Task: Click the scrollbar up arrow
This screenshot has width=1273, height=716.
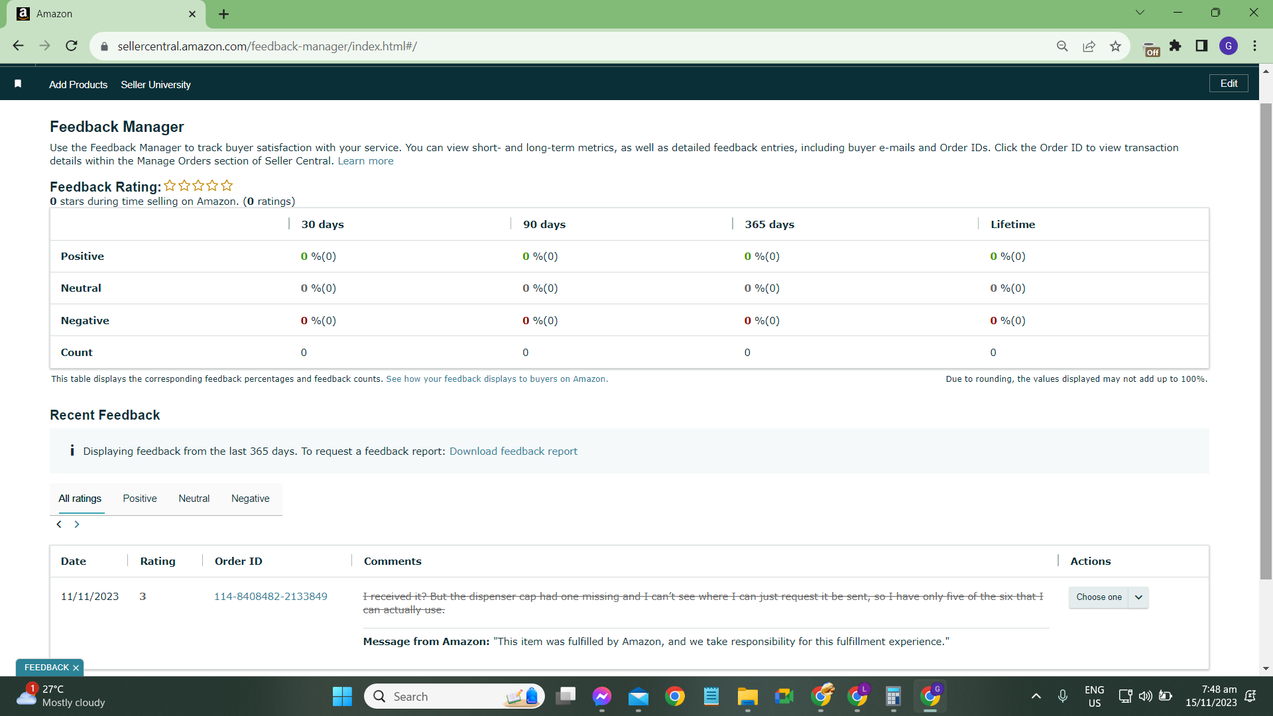Action: click(1266, 70)
